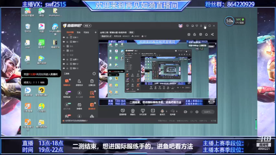Toggle the preview eye icon near settings gear
The width and height of the screenshot is (276, 155).
191,112
